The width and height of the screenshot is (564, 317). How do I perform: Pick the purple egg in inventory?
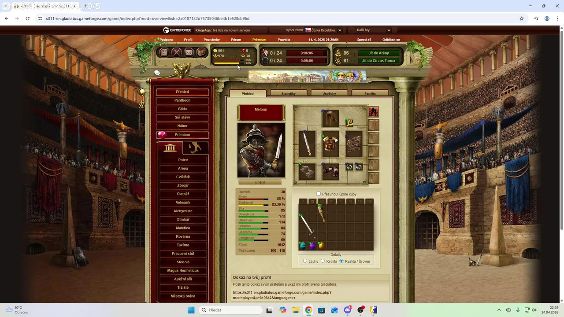(x=312, y=246)
